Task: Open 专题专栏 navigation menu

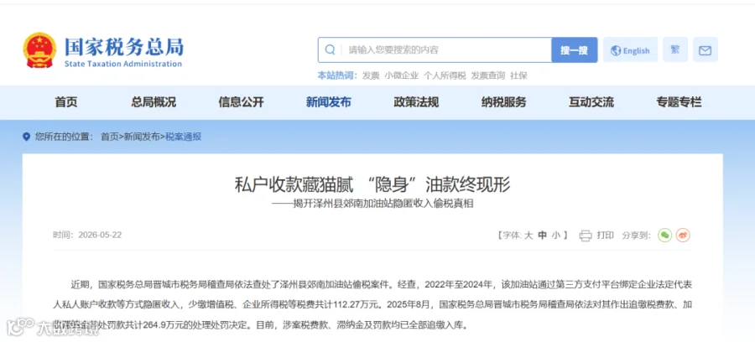Action: 679,102
